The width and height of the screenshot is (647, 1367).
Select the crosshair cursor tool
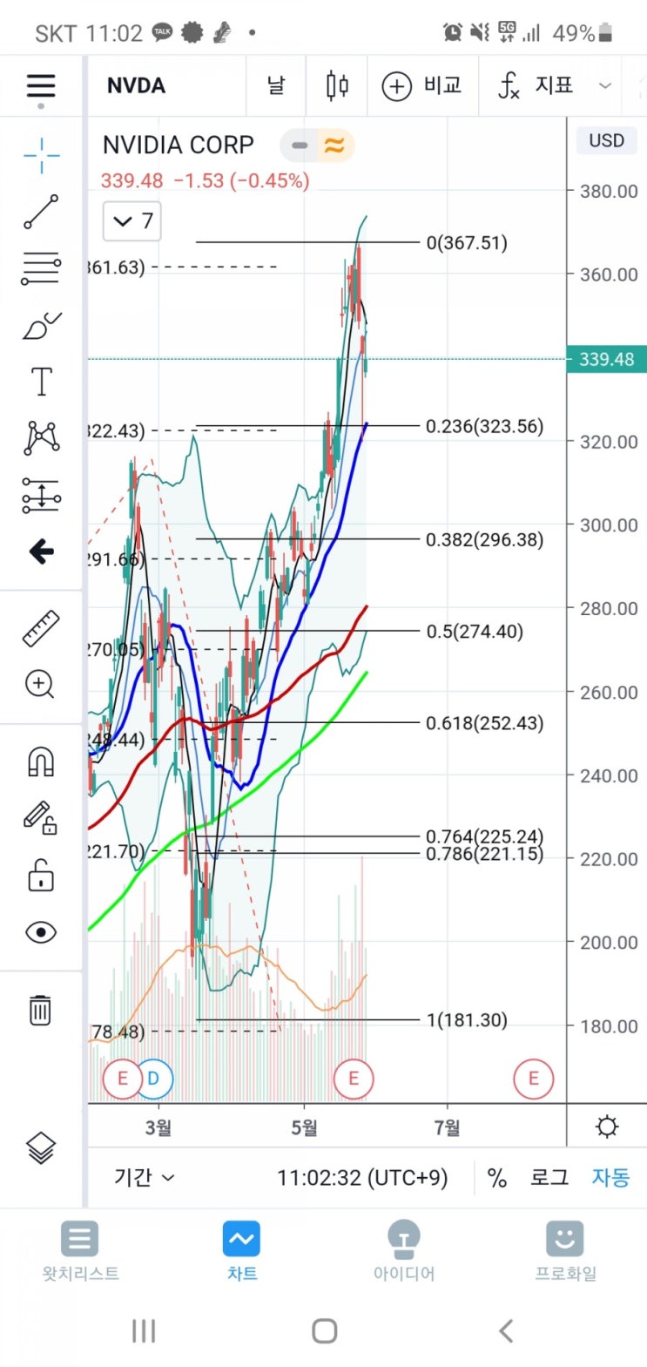41,156
